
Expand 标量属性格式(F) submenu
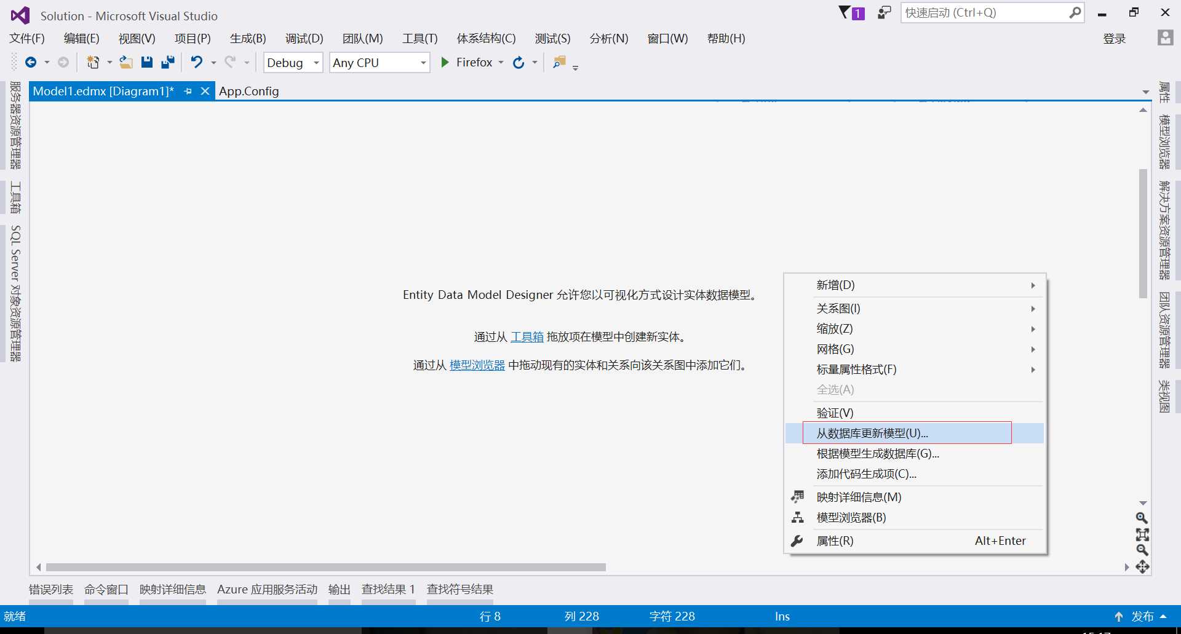[x=915, y=370]
